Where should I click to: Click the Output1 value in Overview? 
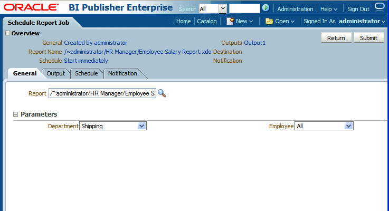[x=254, y=43]
